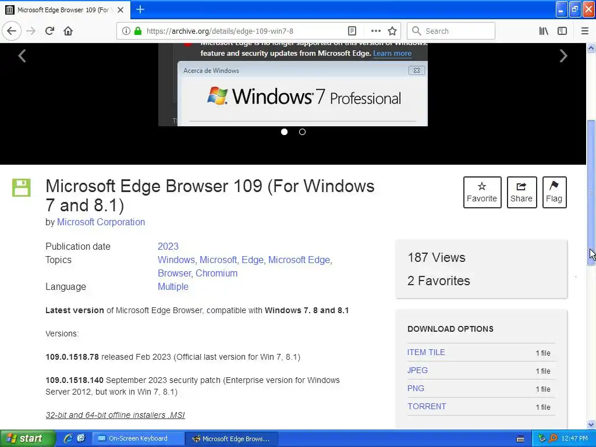
Task: Click version 109.0.1518.140 text
Action: [74, 380]
